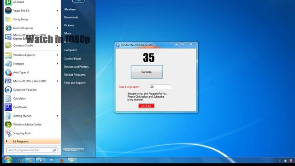This screenshot has width=295, height=166.
Task: Launch Windows Media Center
Action: point(32,125)
